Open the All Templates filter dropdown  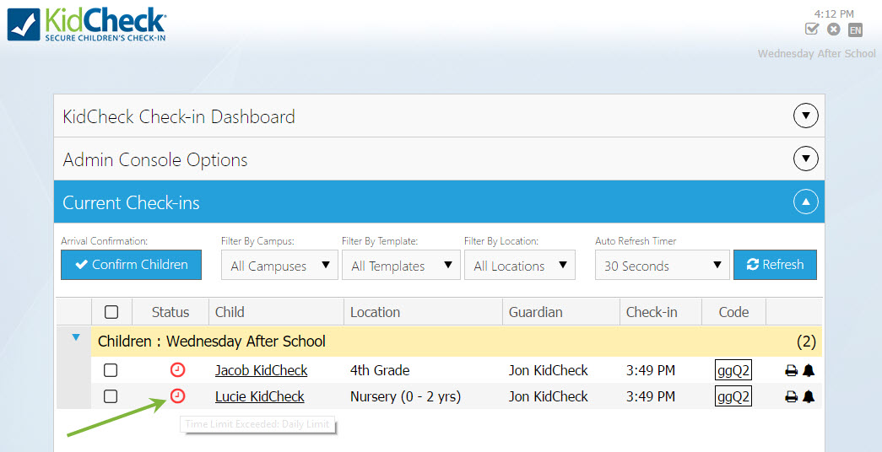[401, 266]
